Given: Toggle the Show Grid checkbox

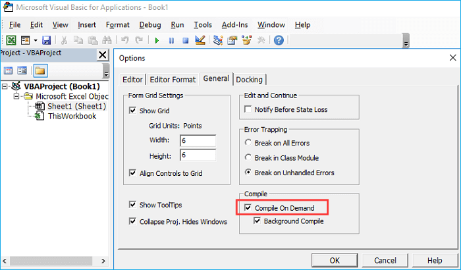Looking at the screenshot, I should coord(132,111).
